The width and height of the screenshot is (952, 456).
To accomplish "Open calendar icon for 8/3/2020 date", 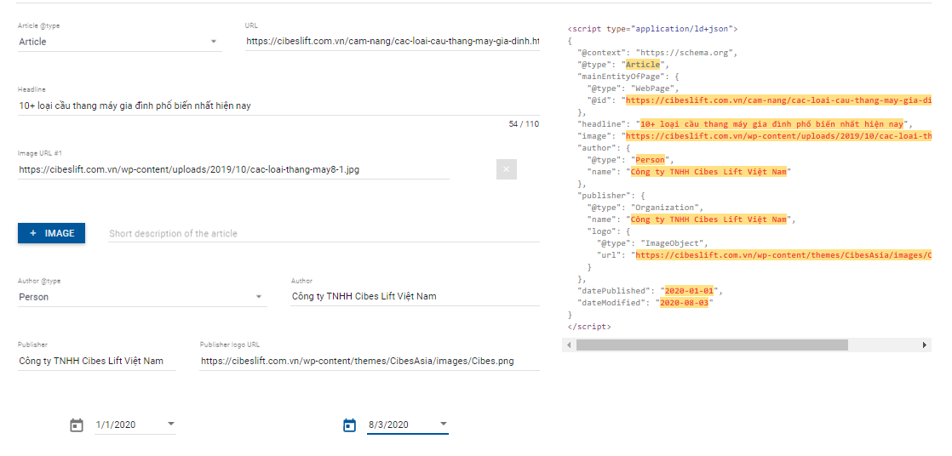I will 350,425.
